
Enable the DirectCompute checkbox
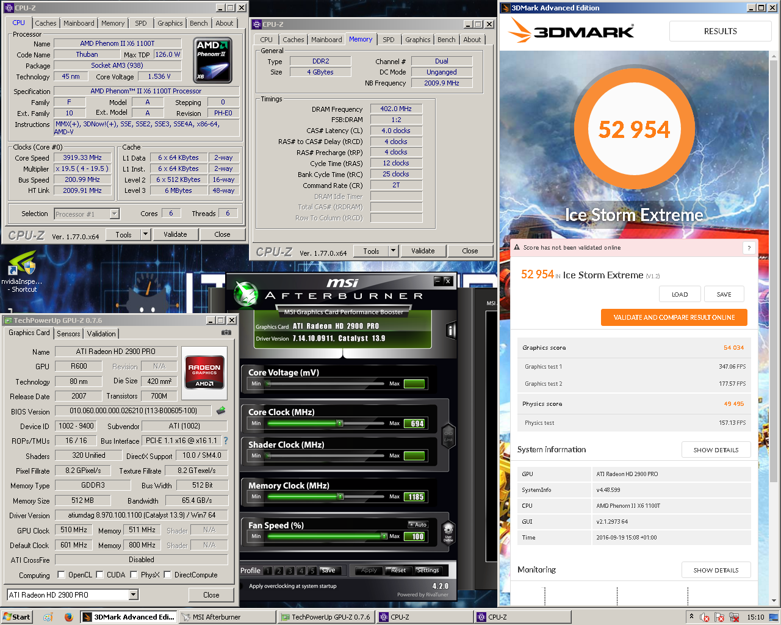coord(167,574)
